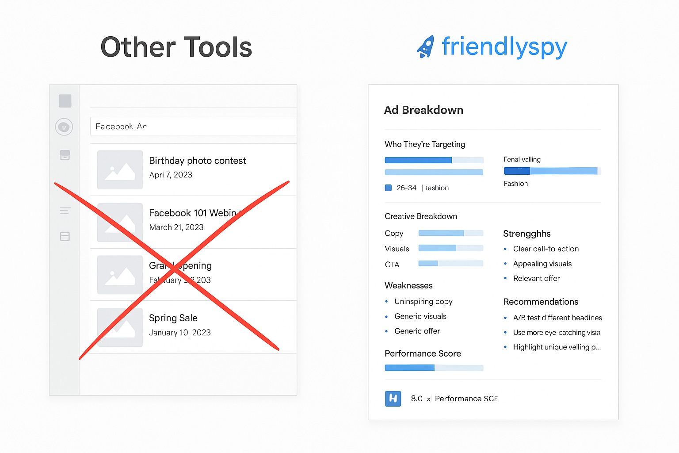Select the circular badge sidebar icon

point(64,127)
